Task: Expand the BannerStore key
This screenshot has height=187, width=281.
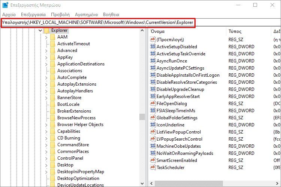Action: (x=46, y=98)
